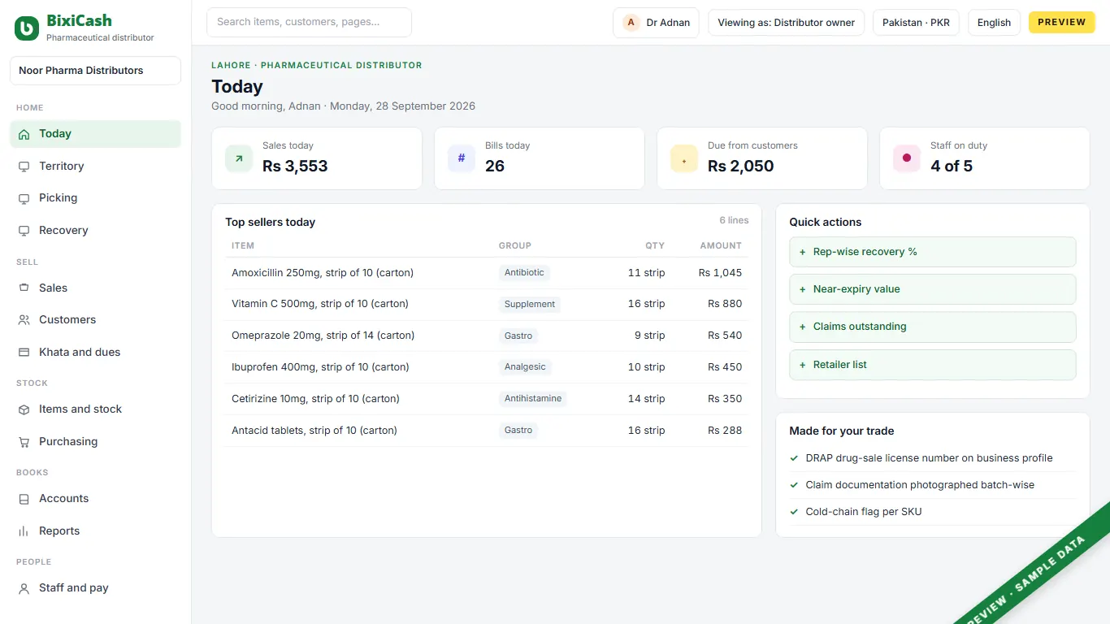Viewport: 1110px width, 624px height.
Task: Click the orange A avatar for Dr Adnan
Action: pyautogui.click(x=631, y=23)
